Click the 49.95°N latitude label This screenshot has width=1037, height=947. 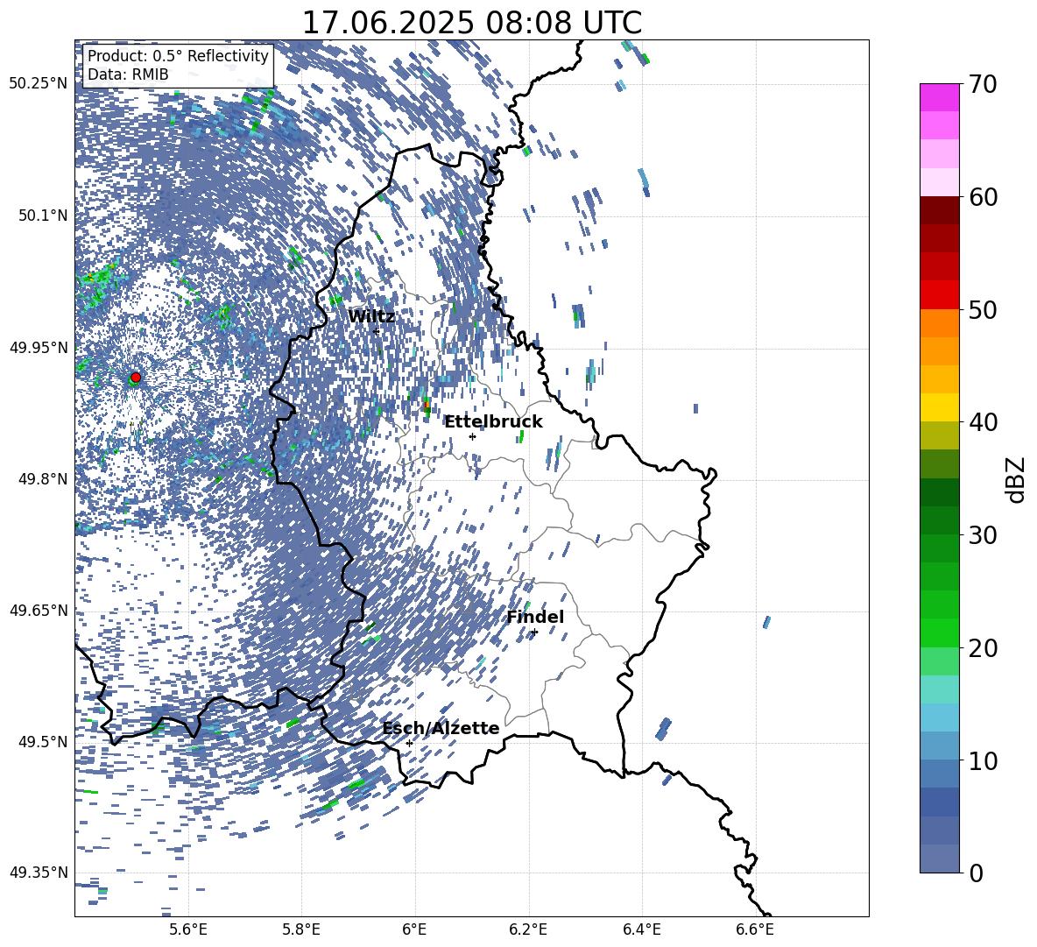tap(39, 347)
